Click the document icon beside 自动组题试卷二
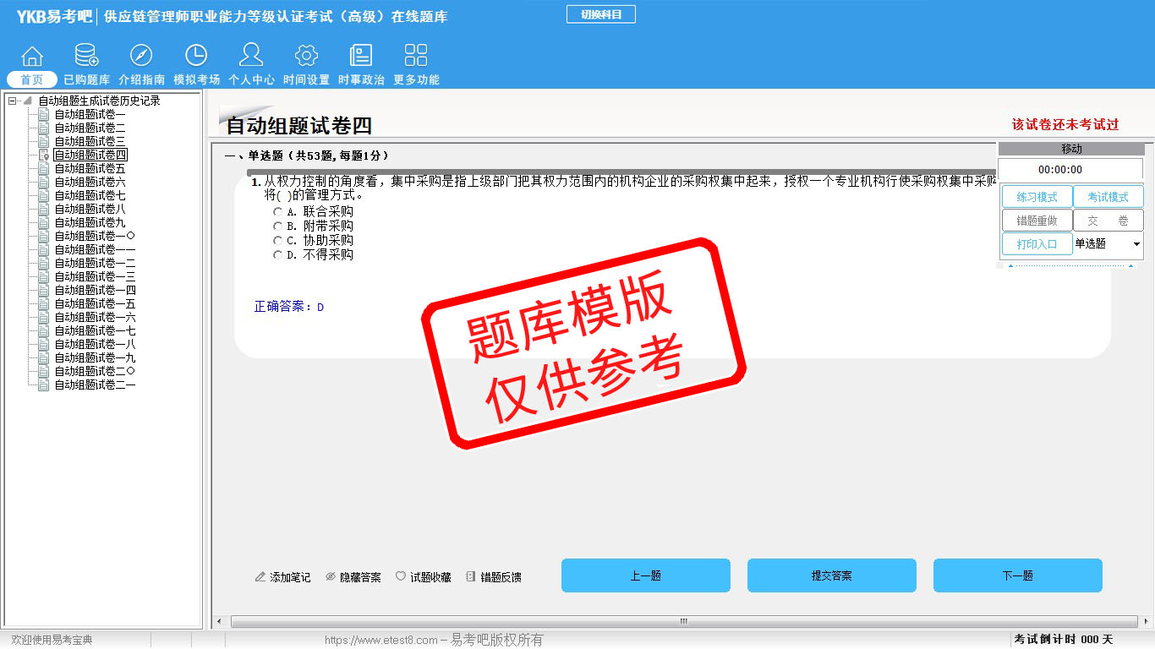The height and width of the screenshot is (649, 1155). point(44,128)
